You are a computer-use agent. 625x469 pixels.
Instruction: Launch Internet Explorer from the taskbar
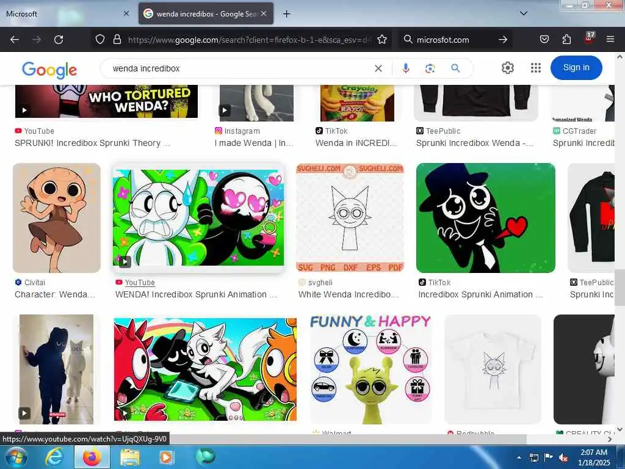click(54, 457)
